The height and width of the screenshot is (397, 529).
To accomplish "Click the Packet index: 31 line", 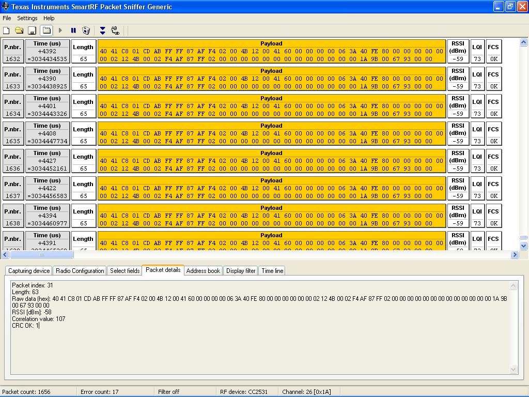I will click(33, 285).
